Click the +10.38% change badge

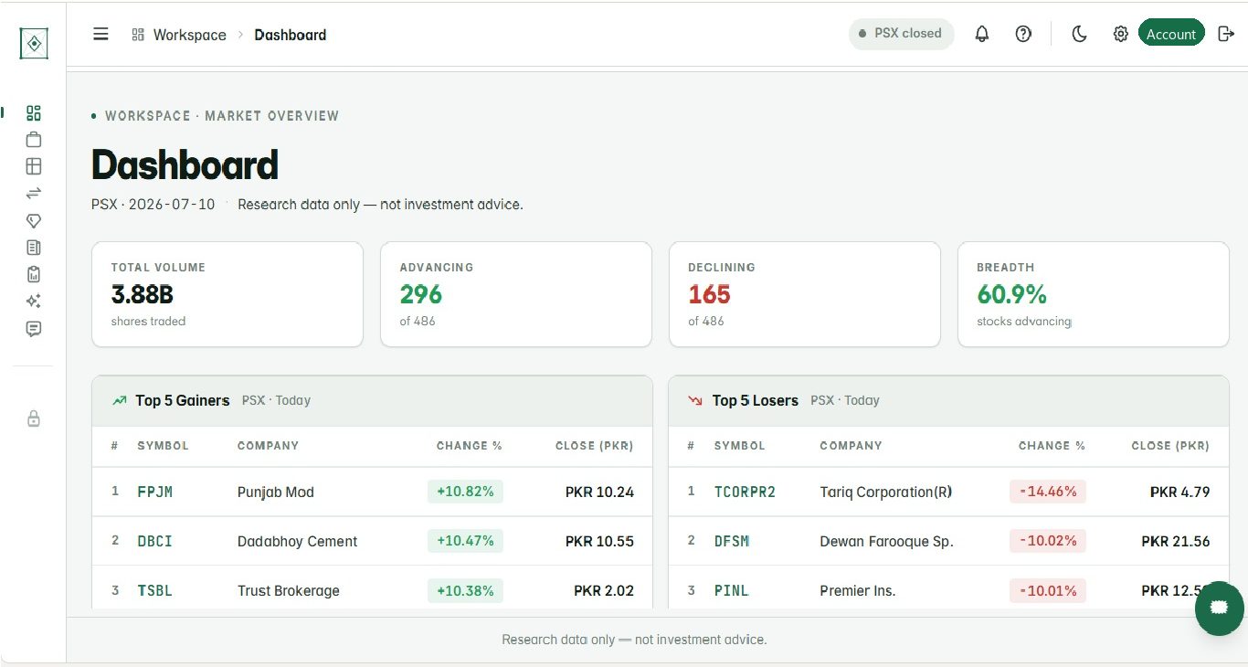coord(465,590)
